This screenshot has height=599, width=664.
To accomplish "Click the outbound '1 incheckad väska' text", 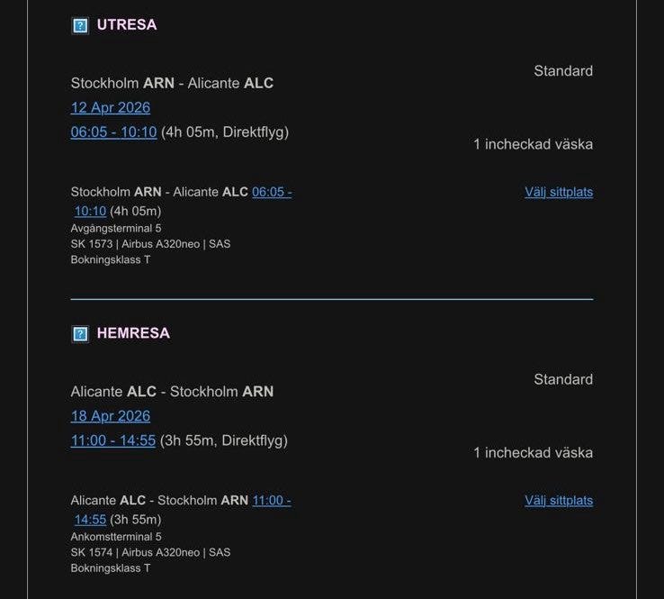I will point(533,144).
